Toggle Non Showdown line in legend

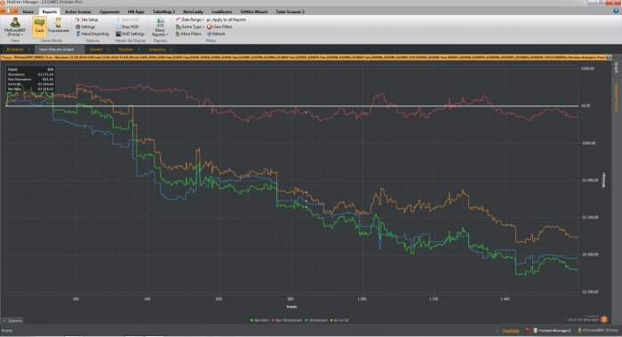[287, 320]
